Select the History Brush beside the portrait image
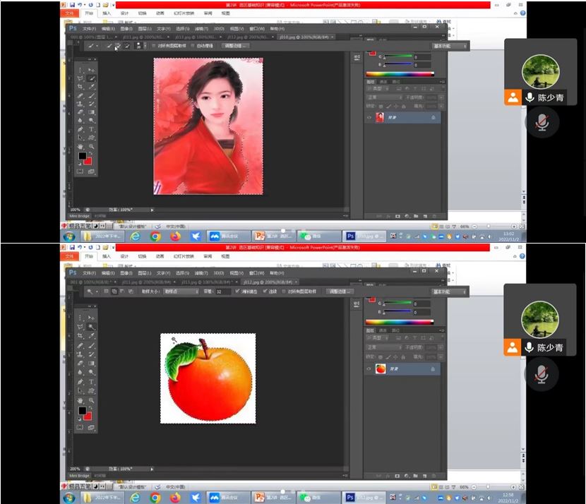The width and height of the screenshot is (586, 504). 91,104
